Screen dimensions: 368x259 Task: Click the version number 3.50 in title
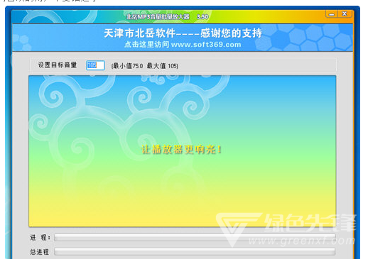coord(202,17)
